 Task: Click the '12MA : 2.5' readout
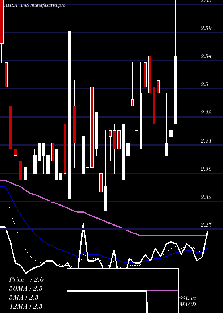(x=26, y=306)
